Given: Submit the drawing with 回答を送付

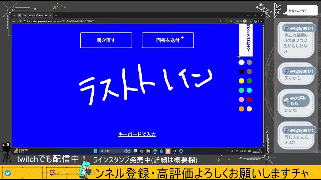Looking at the screenshot, I should [168, 40].
